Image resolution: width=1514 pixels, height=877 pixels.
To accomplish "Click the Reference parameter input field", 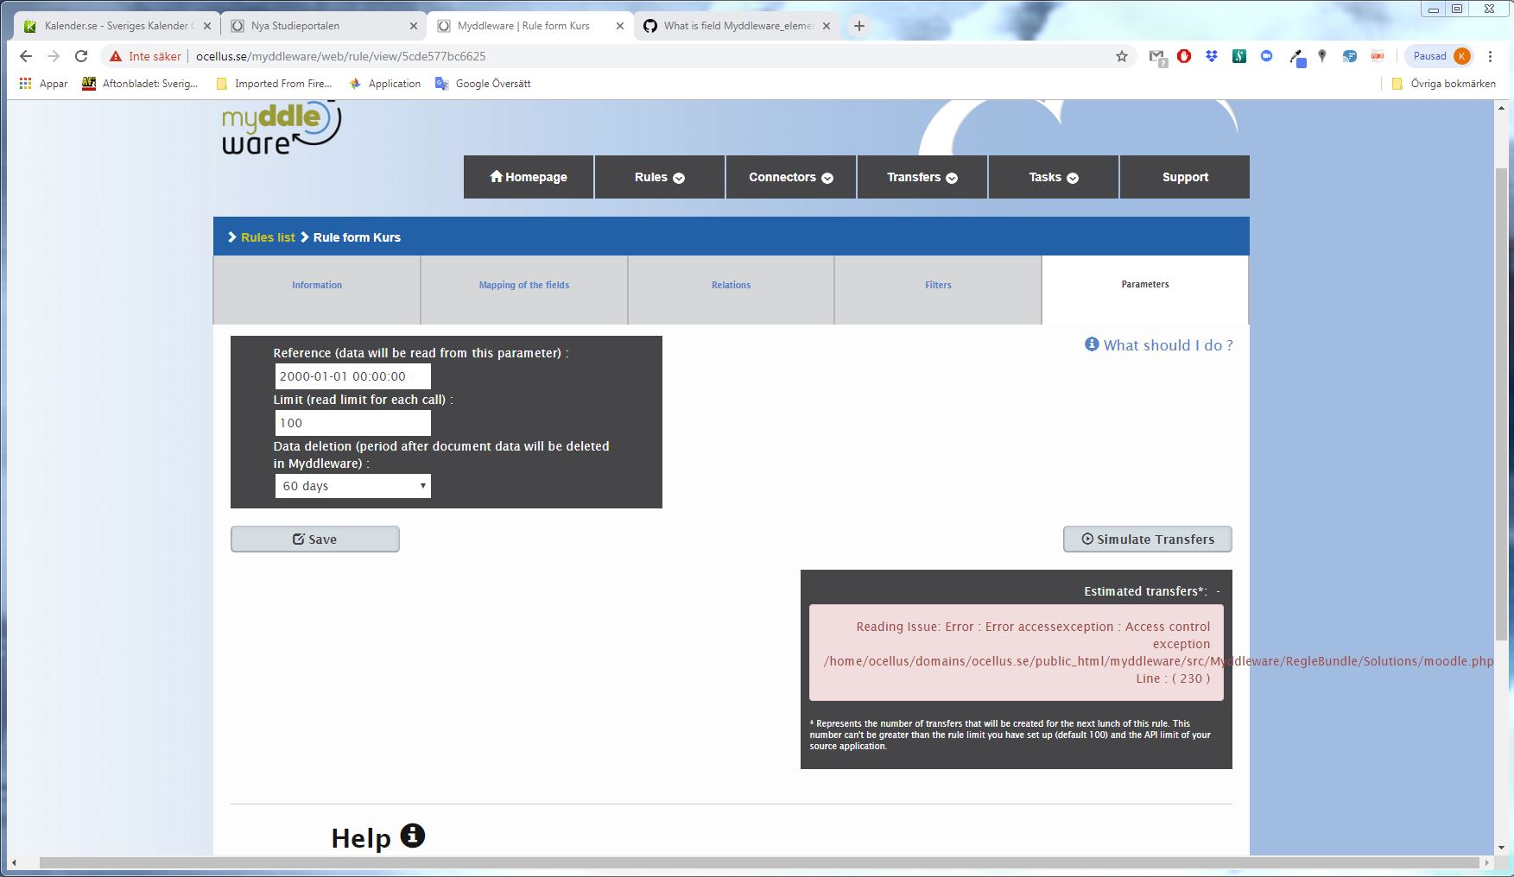I will [352, 375].
